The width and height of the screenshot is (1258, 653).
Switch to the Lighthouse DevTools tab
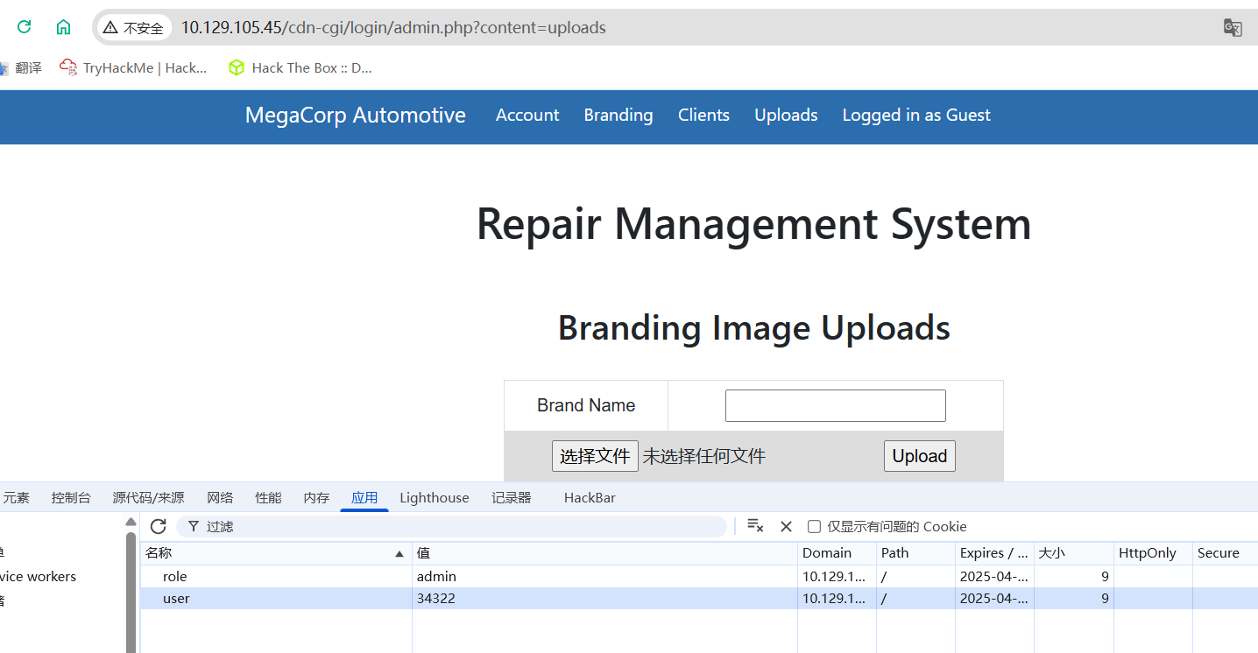(x=435, y=498)
